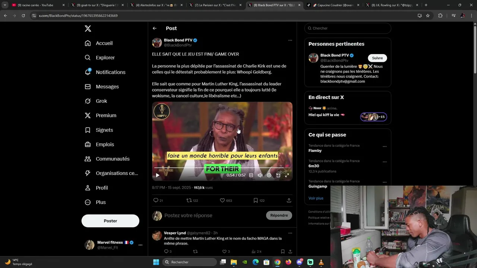The image size is (477, 268).
Task: Seek on the video progress bar
Action: click(x=222, y=168)
